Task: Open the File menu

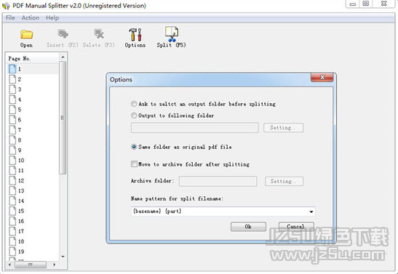Action: click(x=10, y=17)
